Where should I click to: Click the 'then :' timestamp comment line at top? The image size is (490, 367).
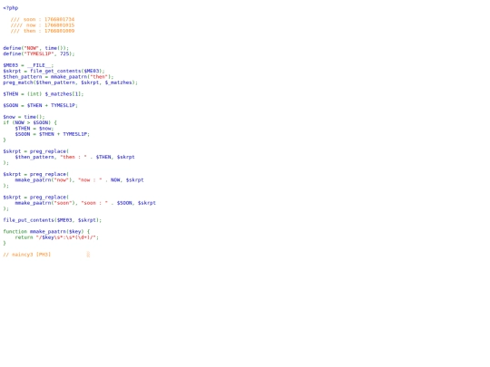(43, 31)
